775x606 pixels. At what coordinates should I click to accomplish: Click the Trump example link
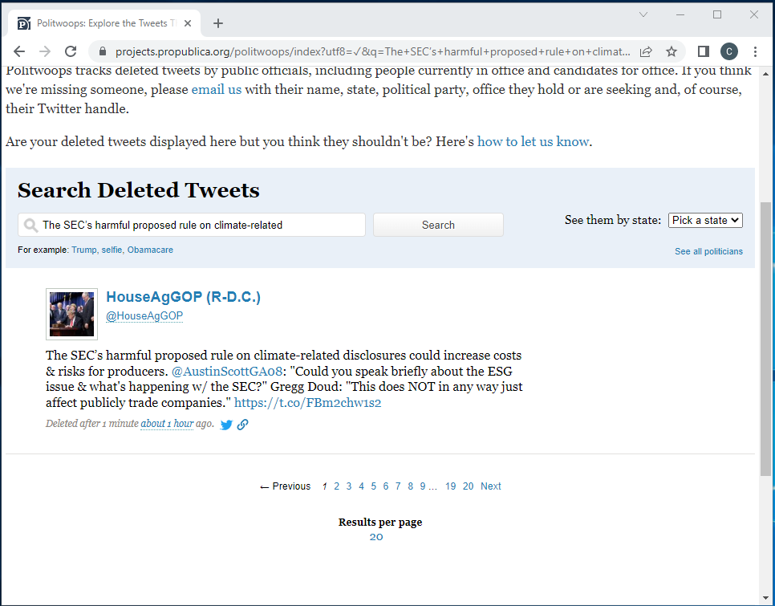(x=84, y=250)
